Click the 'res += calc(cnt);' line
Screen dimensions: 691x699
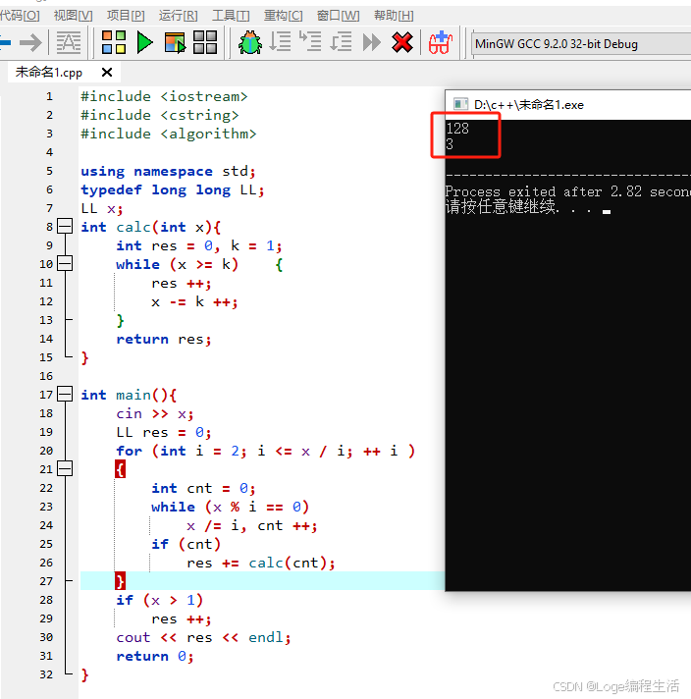click(261, 563)
